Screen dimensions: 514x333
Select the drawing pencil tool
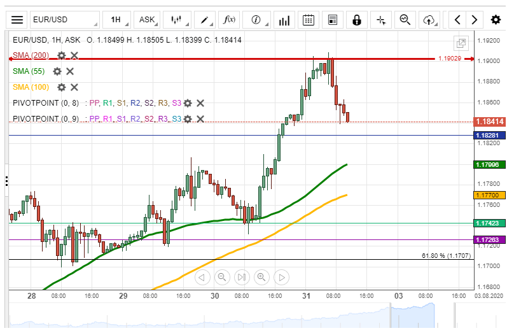coord(205,20)
